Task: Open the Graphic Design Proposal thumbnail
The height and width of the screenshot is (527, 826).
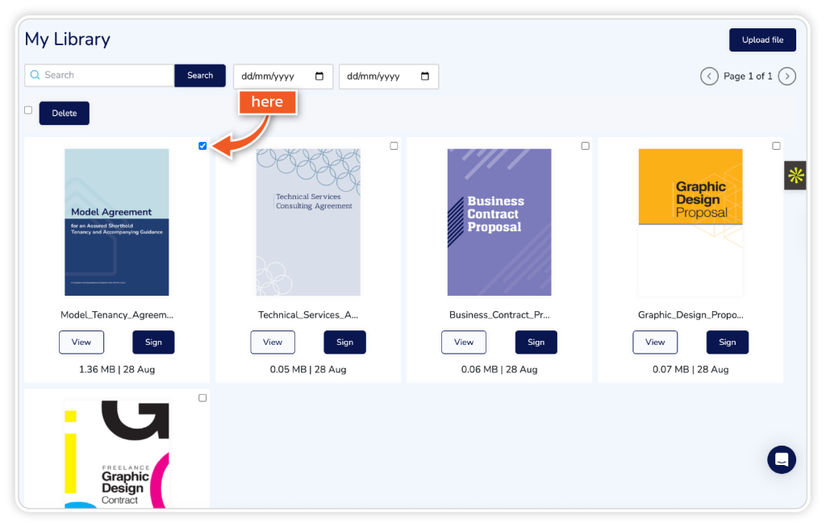Action: pos(690,222)
